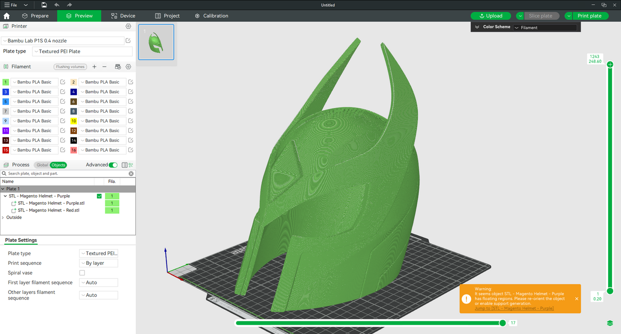
Task: Click the home icon
Action: [7, 16]
